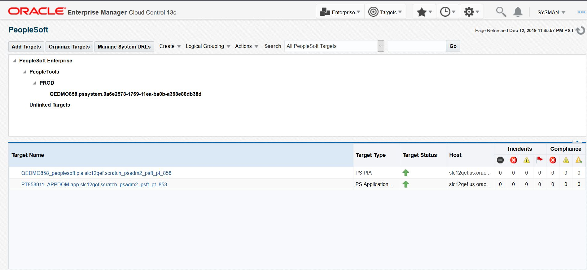Click up status arrow for PS Application row
The height and width of the screenshot is (270, 587).
tap(406, 184)
